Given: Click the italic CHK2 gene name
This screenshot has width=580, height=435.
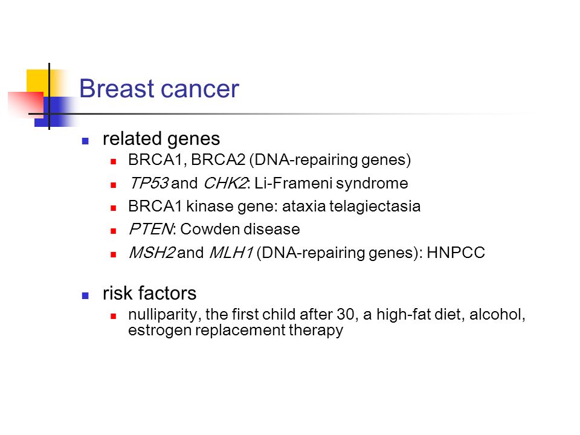Looking at the screenshot, I should tap(225, 183).
